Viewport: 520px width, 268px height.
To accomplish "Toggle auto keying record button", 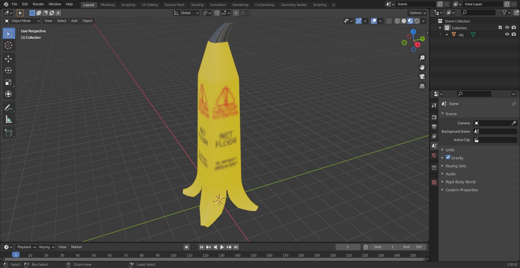I will pyautogui.click(x=187, y=247).
